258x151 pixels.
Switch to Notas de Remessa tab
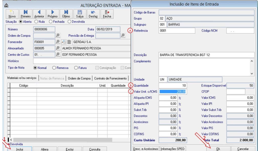point(52,78)
